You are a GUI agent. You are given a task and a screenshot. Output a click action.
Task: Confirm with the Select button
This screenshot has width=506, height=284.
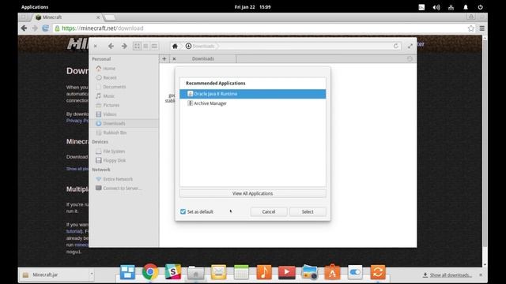point(308,211)
